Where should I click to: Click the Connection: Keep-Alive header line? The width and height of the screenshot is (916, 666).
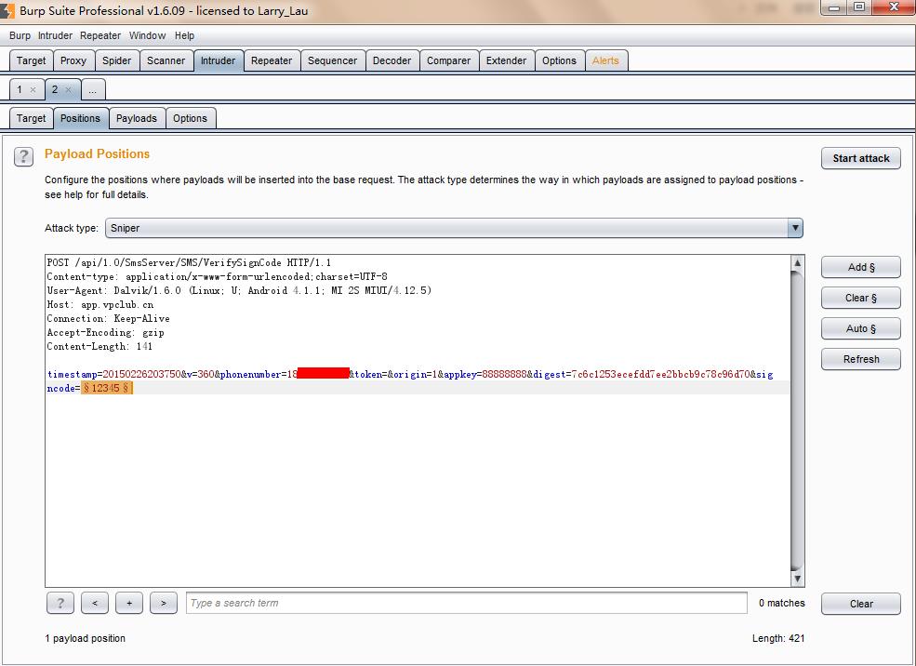[x=108, y=318]
